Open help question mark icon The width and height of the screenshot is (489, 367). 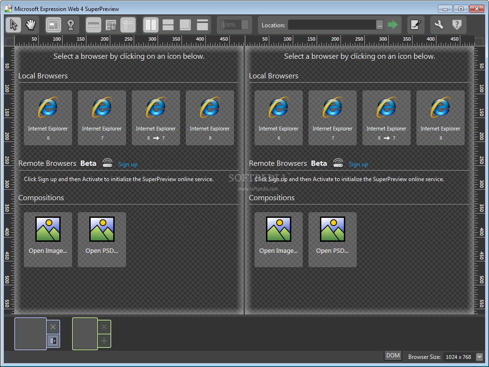(457, 25)
